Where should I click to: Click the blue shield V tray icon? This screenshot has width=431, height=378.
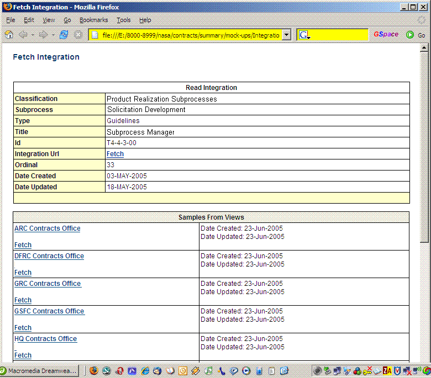[x=397, y=371]
